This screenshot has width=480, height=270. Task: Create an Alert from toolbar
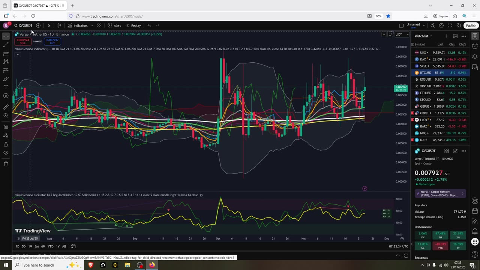114,25
